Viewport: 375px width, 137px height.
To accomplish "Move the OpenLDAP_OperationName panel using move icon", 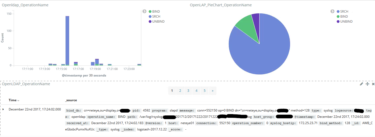I will (367, 84).
